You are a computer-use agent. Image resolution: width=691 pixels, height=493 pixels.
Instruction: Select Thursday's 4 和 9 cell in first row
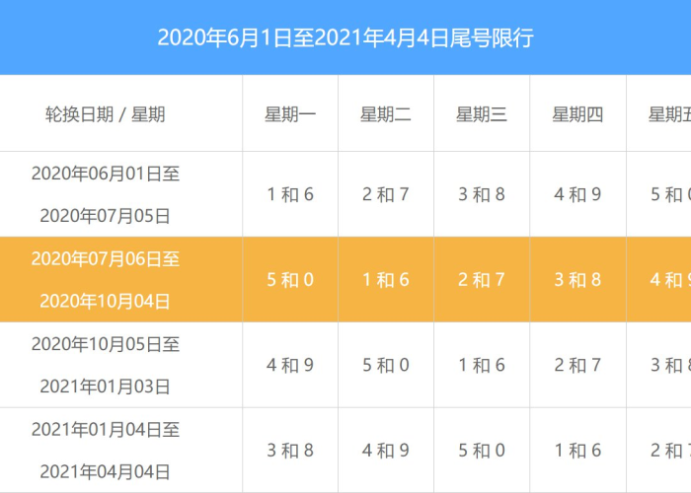(577, 194)
